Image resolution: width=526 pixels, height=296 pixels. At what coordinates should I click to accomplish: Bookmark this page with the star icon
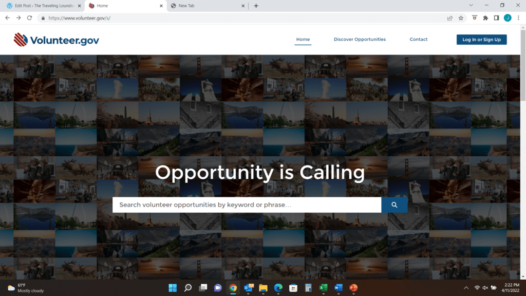click(461, 17)
